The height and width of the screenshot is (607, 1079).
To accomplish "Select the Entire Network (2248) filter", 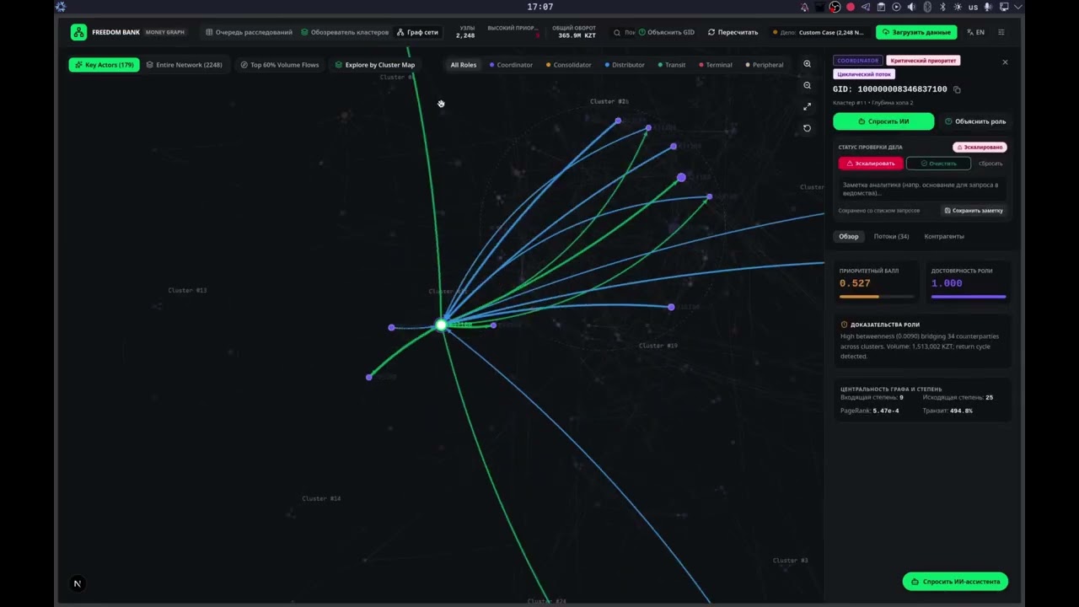I will (x=184, y=65).
